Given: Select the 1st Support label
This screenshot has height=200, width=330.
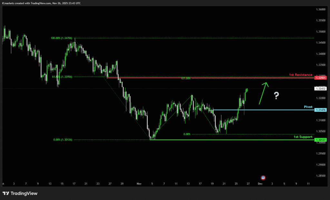Looking at the screenshot, I should (303, 137).
